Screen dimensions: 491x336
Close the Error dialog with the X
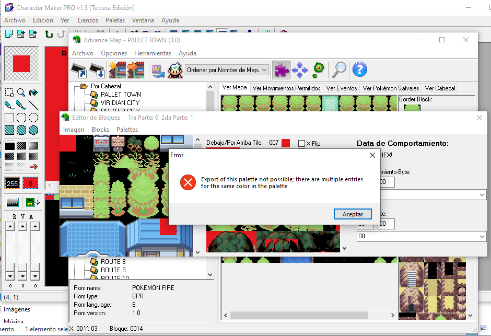[372, 155]
